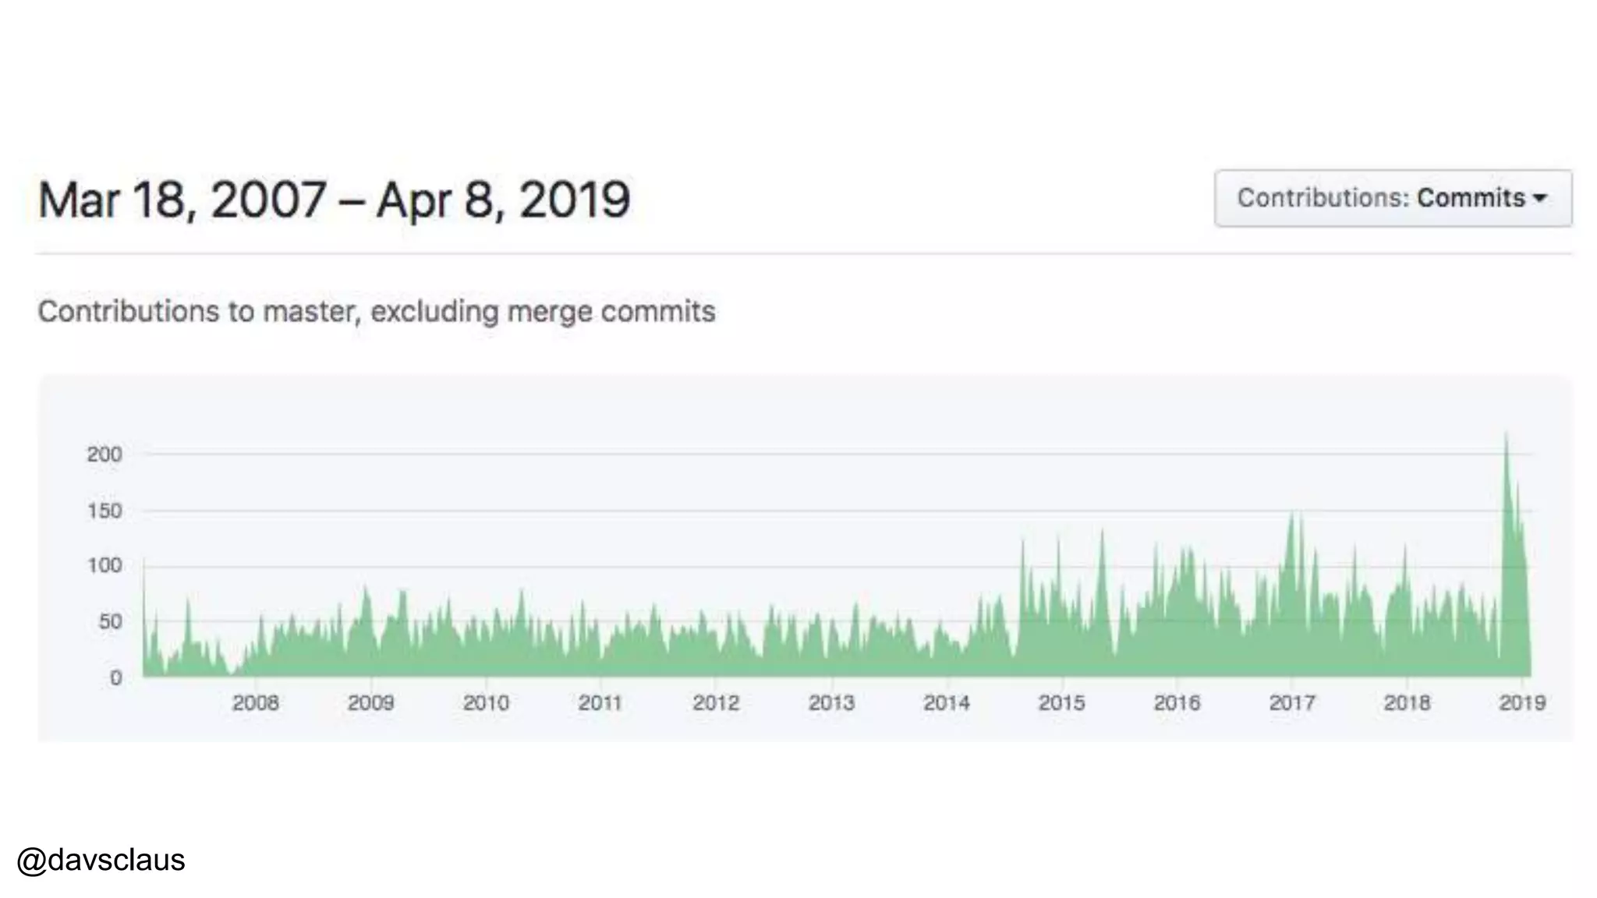Click the 200 y-axis value label
This screenshot has height=898, width=1597.
click(x=104, y=454)
